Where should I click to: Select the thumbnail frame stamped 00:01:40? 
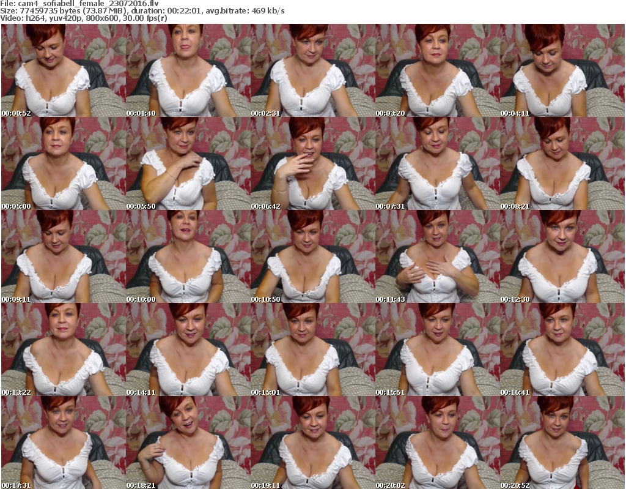click(188, 70)
